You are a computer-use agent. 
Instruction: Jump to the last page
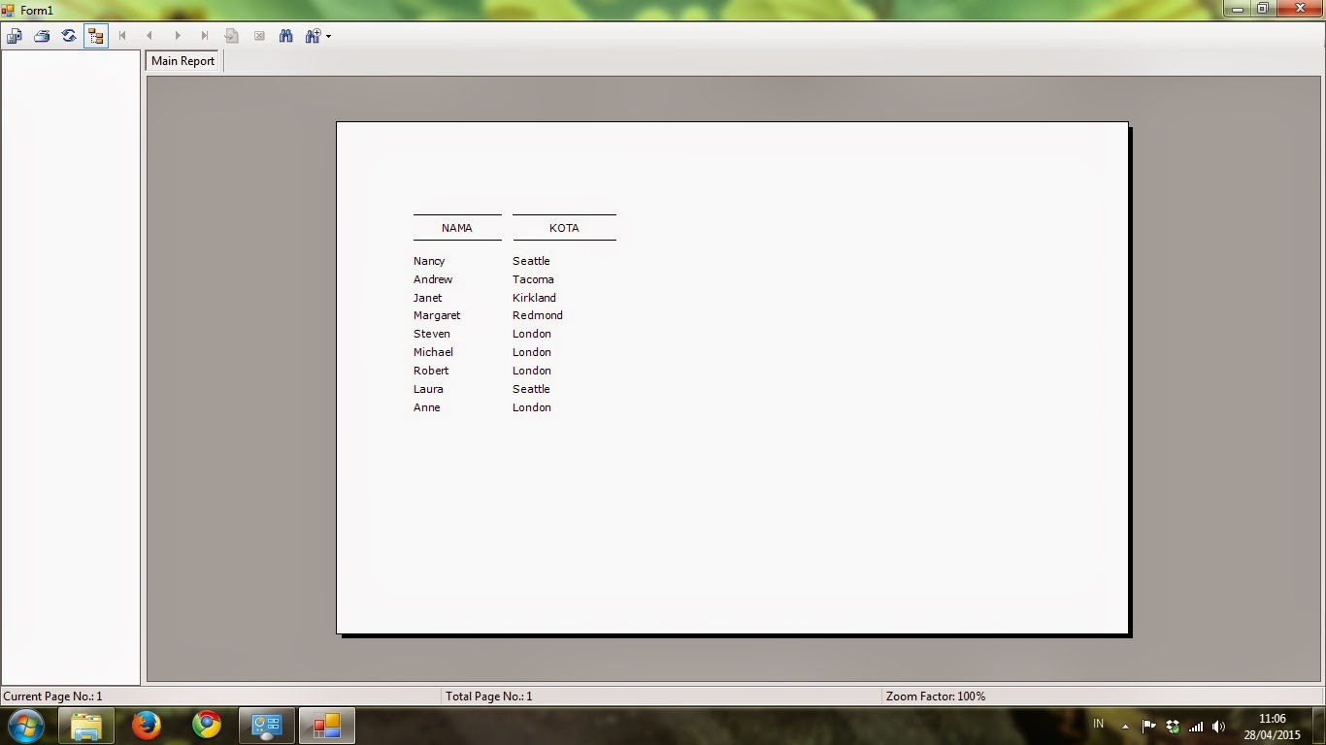[204, 36]
